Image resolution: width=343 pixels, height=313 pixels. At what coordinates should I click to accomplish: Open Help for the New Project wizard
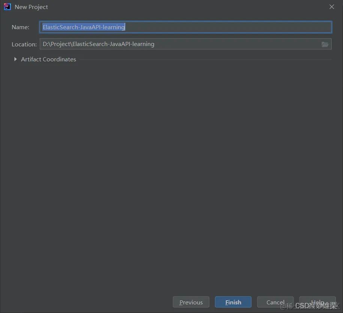[x=318, y=302]
